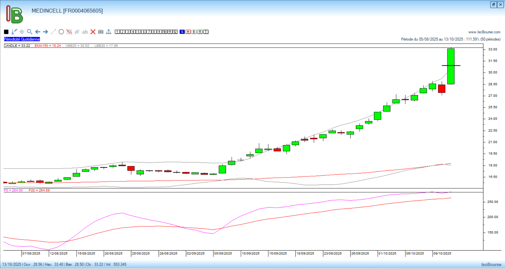
Task: Toggle the red H periodicity button
Action: click(188, 32)
